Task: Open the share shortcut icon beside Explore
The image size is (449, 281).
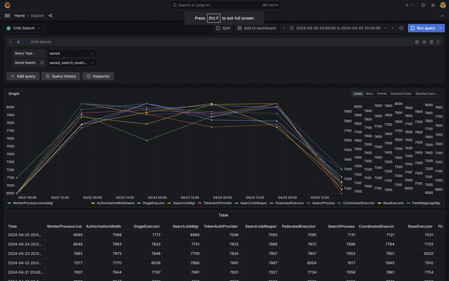Action: click(x=50, y=16)
